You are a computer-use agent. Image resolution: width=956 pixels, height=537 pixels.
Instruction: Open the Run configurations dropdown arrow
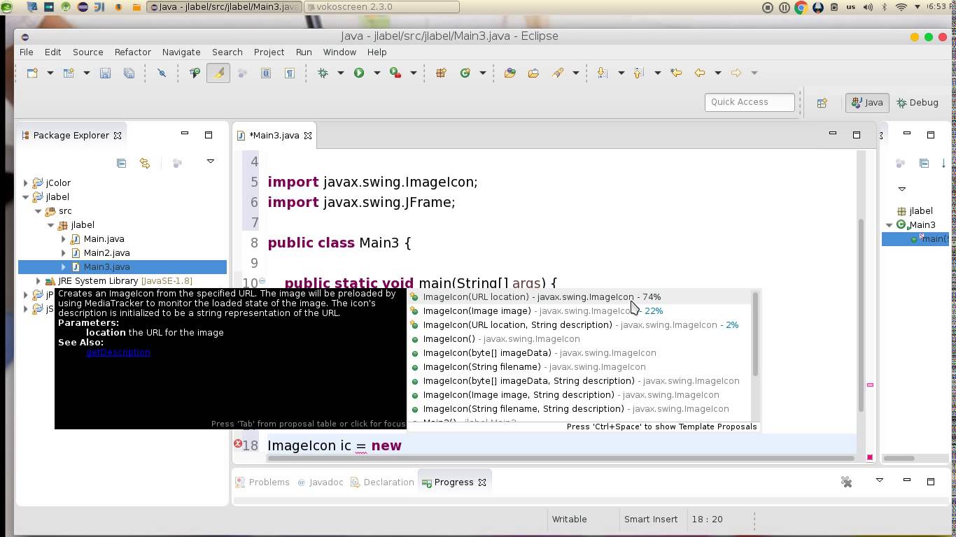377,73
